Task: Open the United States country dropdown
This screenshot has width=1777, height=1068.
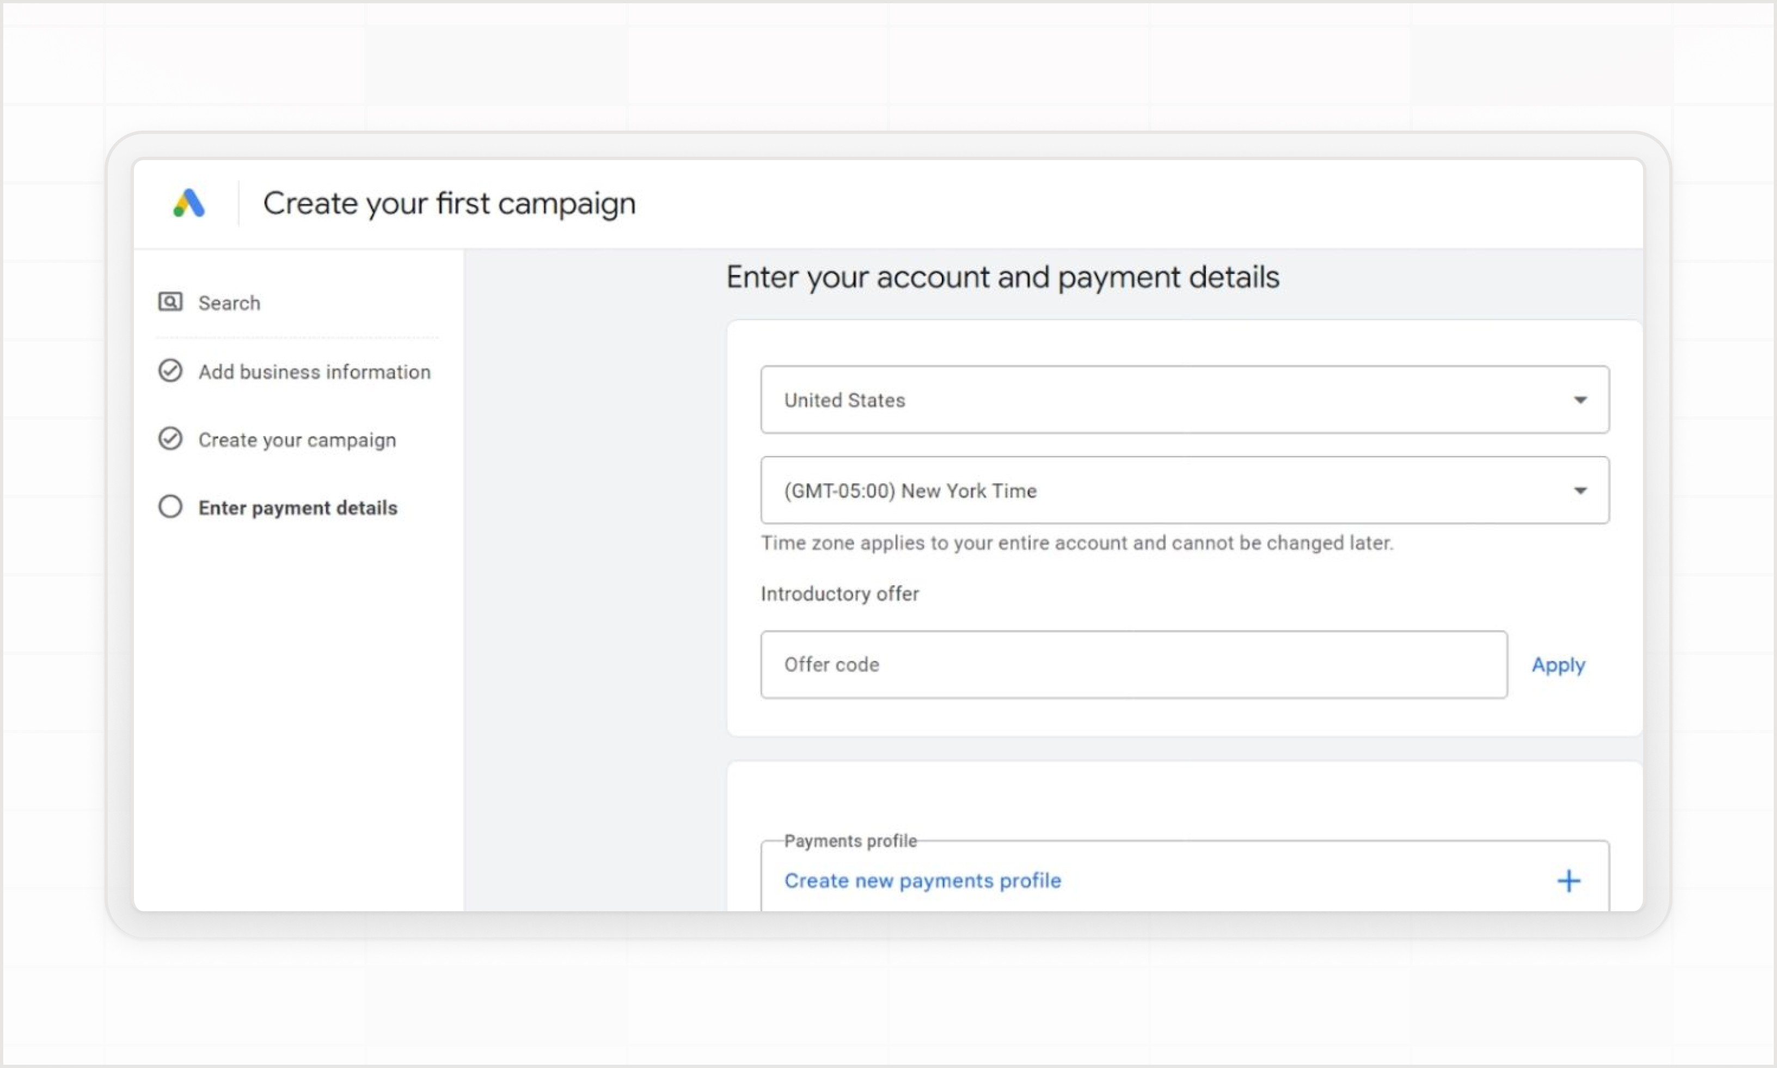Action: coord(1185,400)
